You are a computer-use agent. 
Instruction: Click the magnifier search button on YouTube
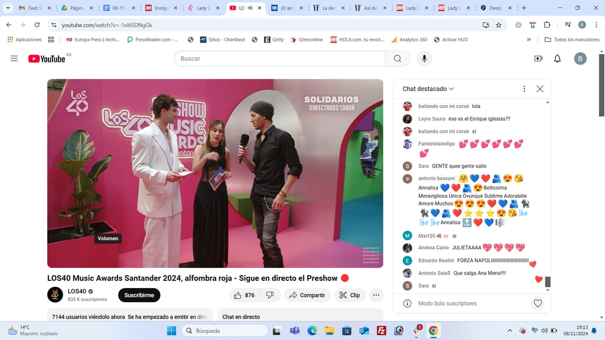coord(398,58)
